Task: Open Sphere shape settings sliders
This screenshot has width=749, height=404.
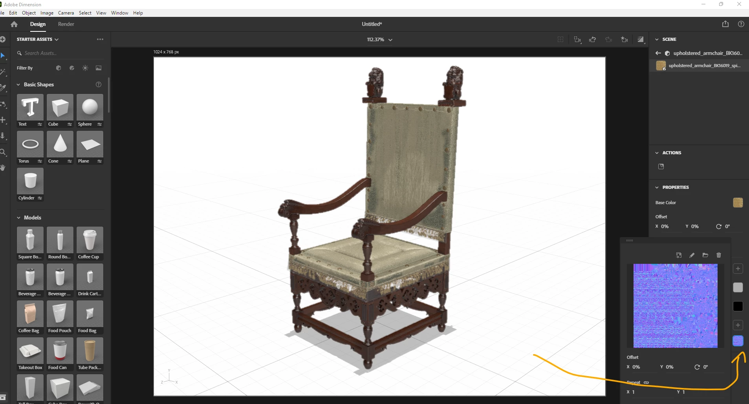Action: (x=99, y=124)
